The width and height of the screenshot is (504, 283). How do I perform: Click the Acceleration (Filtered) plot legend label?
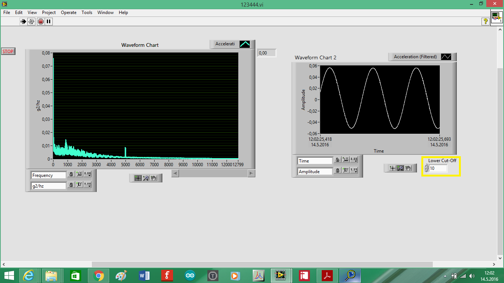click(x=415, y=57)
